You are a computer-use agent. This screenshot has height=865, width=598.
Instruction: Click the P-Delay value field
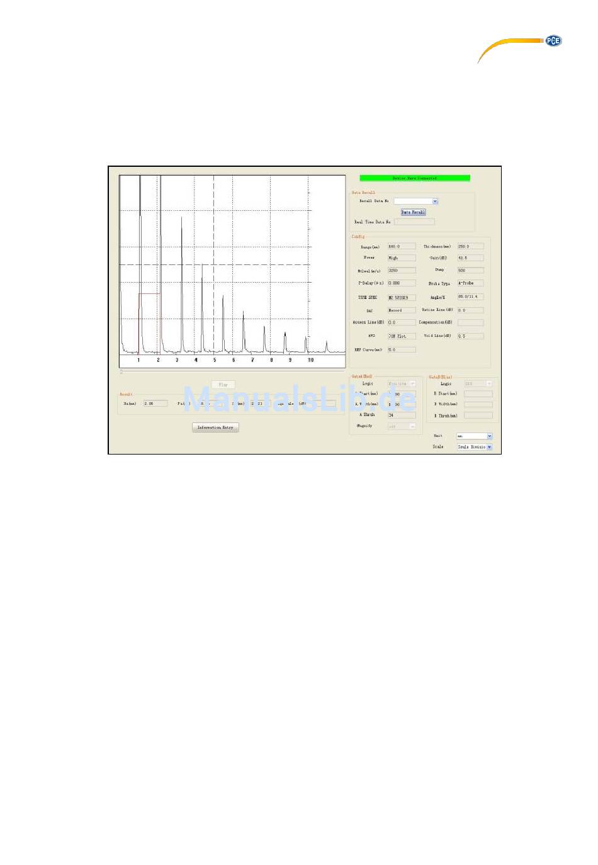402,283
